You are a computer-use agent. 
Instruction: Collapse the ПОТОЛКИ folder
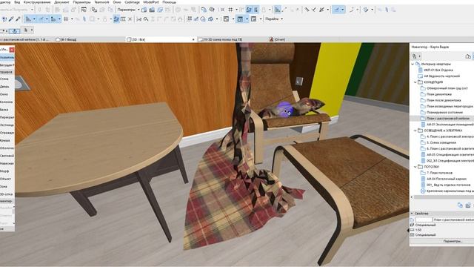(x=415, y=167)
